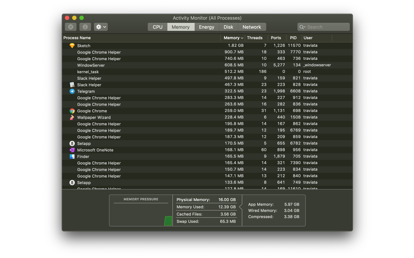Open the gear action dropdown menu

pos(101,27)
